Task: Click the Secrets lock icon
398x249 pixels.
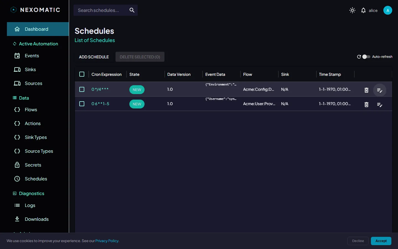Action: point(17,165)
